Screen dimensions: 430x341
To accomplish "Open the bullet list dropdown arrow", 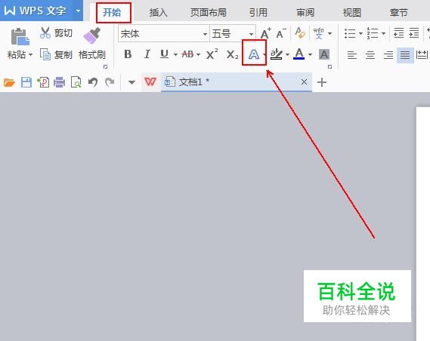I will click(361, 34).
